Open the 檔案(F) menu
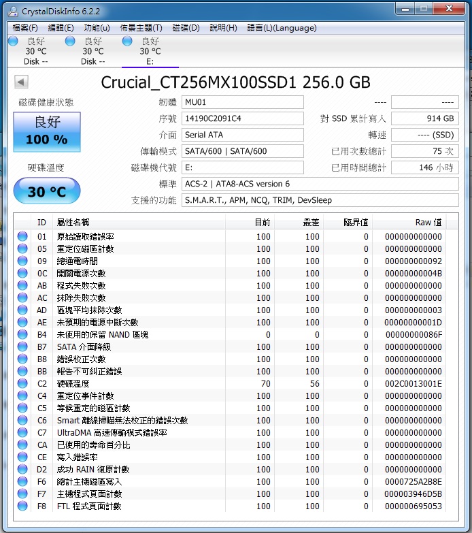This screenshot has width=472, height=533. [25, 28]
